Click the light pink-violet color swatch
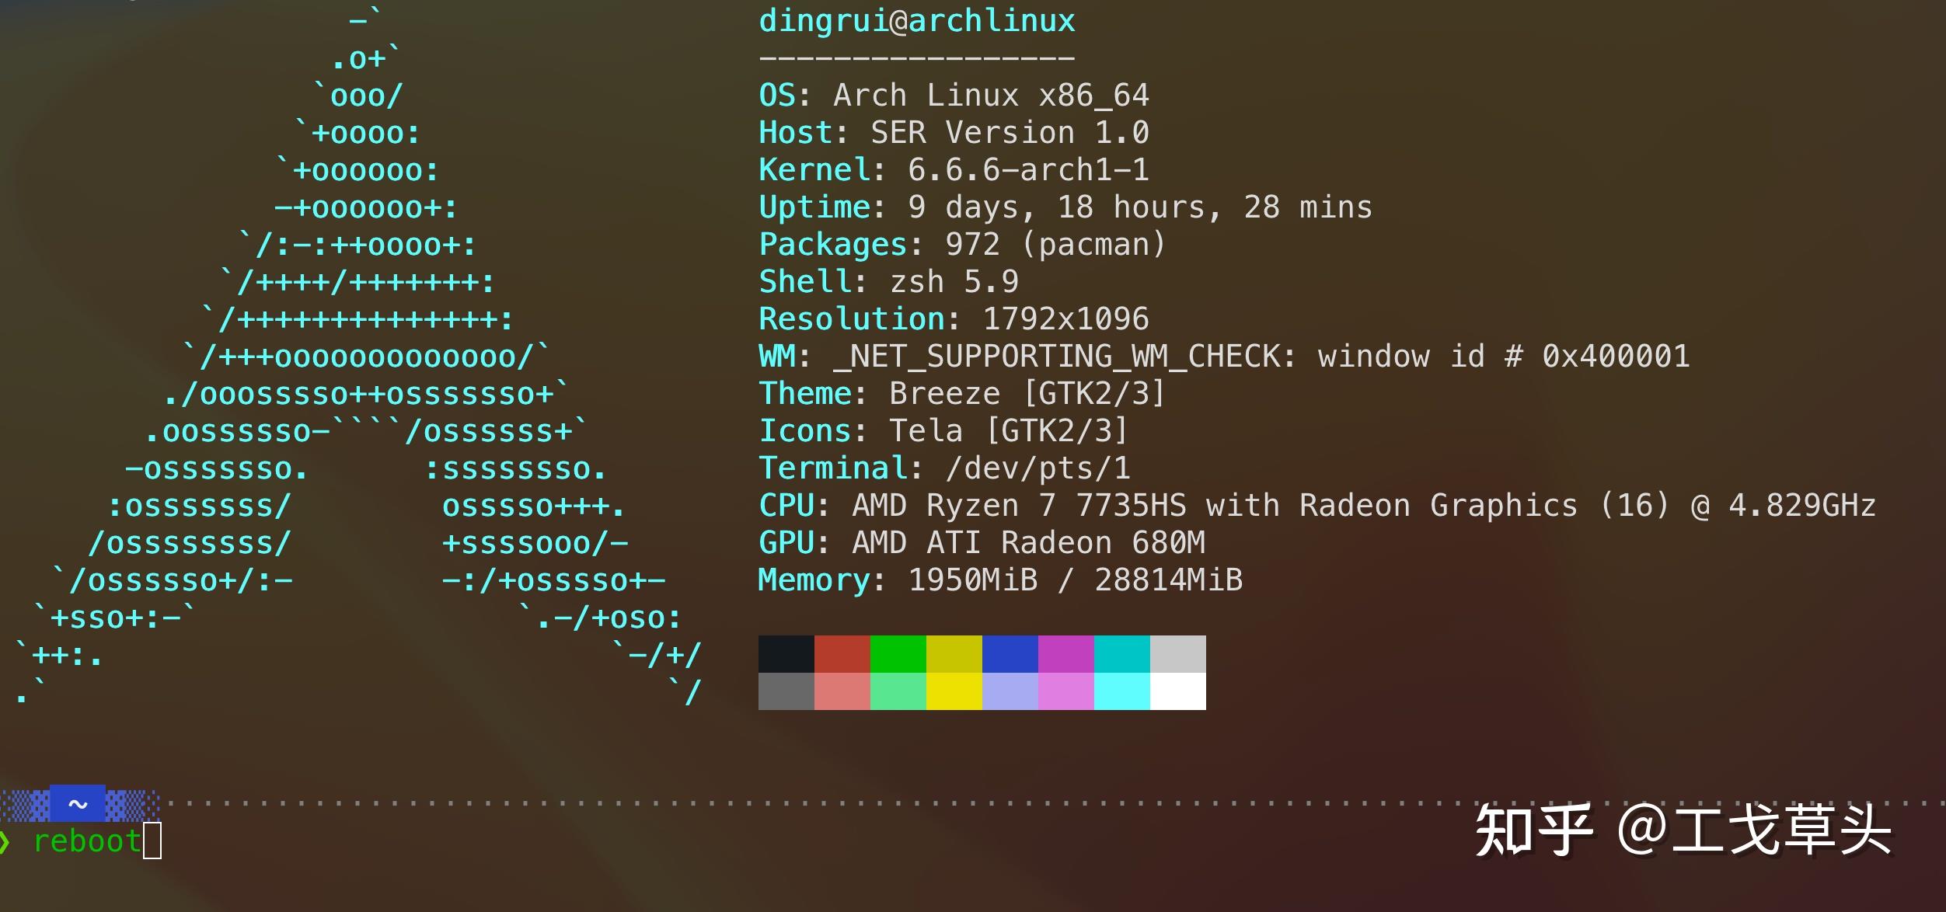 click(1066, 691)
